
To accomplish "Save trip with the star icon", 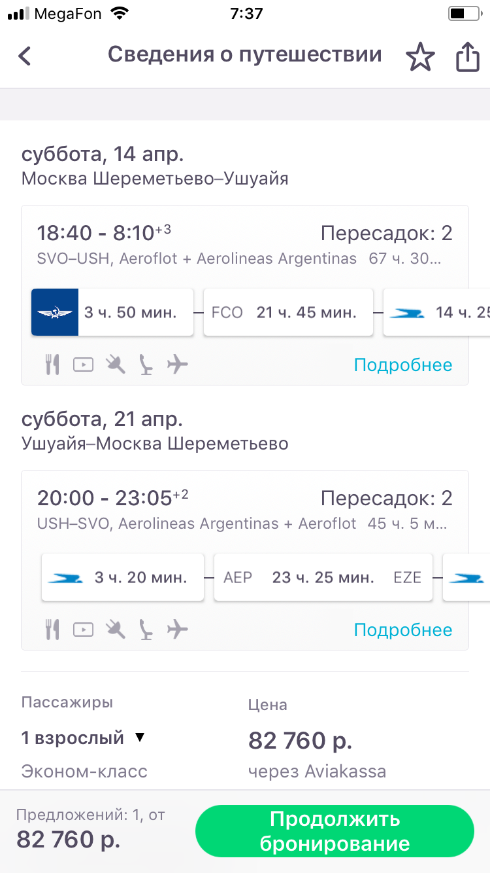I will point(420,57).
